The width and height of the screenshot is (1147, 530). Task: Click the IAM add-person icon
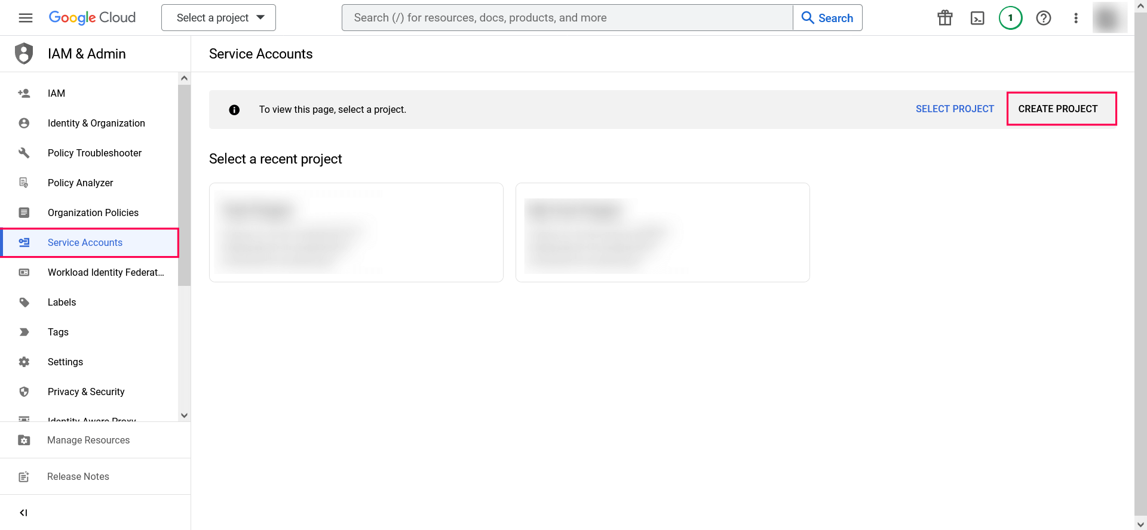tap(24, 93)
